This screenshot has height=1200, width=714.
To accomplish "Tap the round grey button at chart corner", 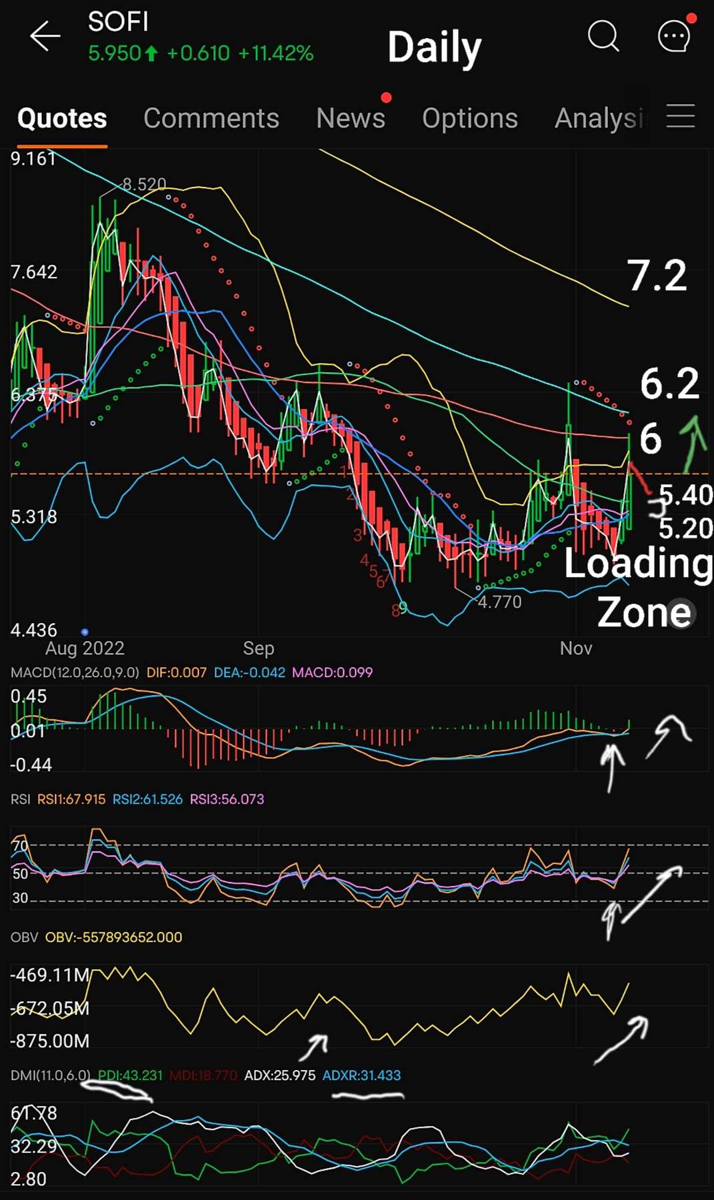I will click(x=682, y=613).
